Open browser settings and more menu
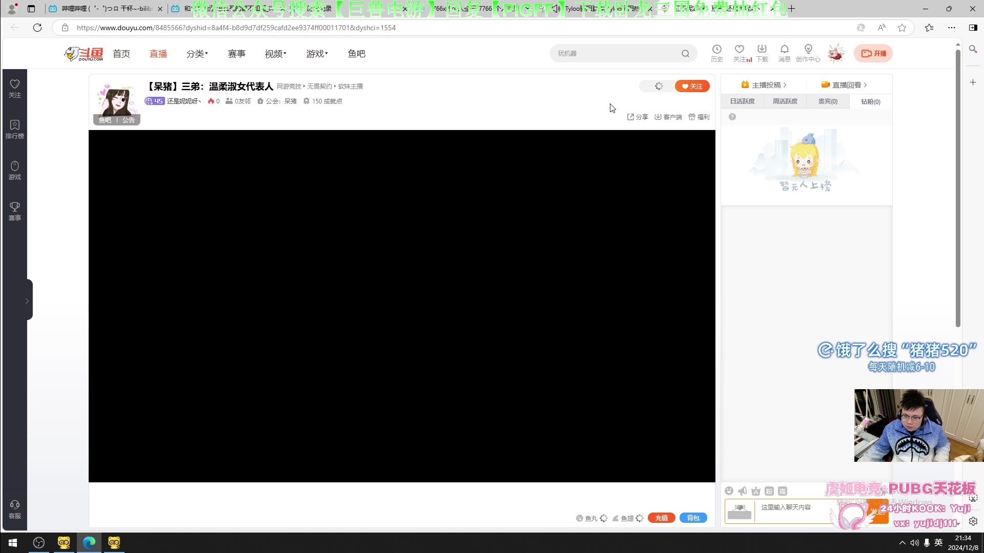The width and height of the screenshot is (984, 553). tap(952, 28)
